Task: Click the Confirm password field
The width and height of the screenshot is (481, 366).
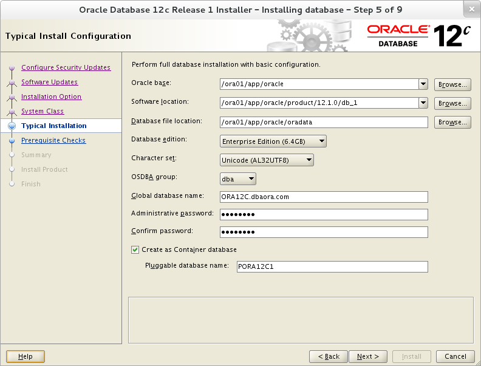Action: click(324, 232)
